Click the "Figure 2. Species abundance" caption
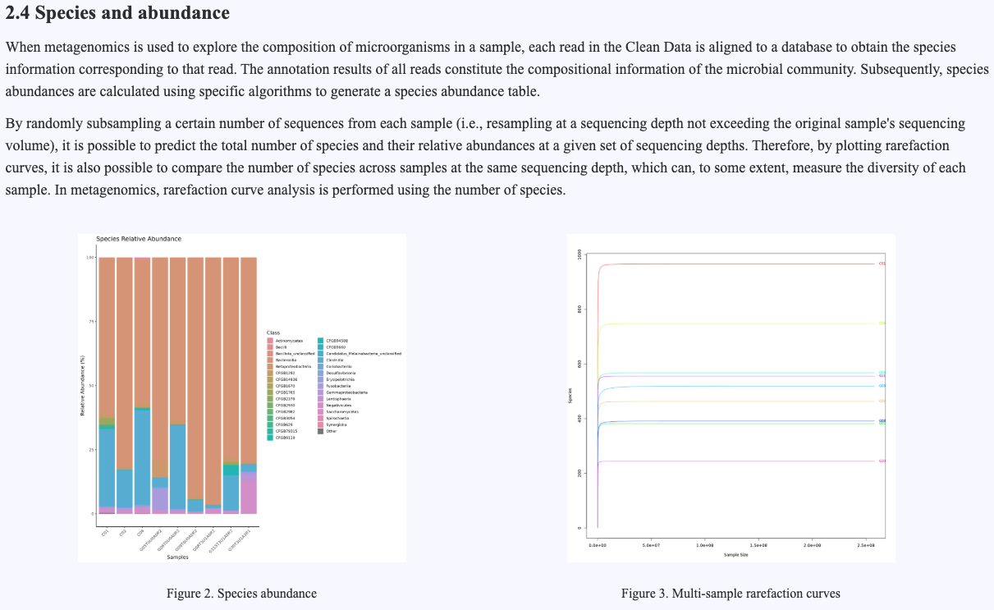Viewport: 994px width, 610px height. pyautogui.click(x=241, y=593)
